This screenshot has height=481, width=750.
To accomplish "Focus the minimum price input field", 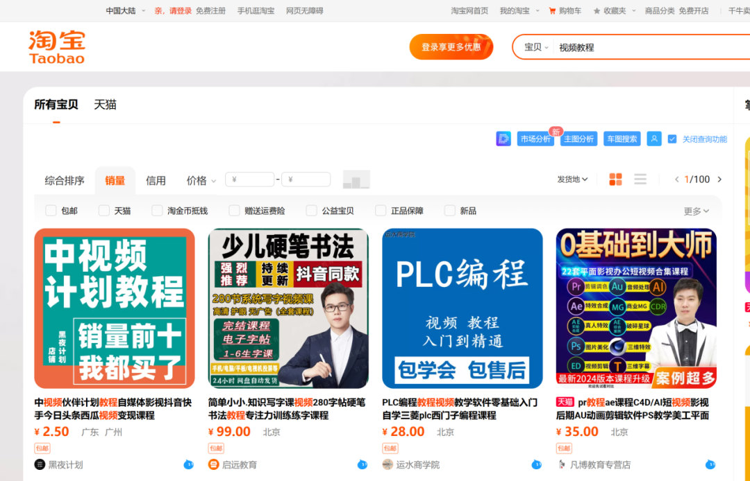I will point(250,180).
